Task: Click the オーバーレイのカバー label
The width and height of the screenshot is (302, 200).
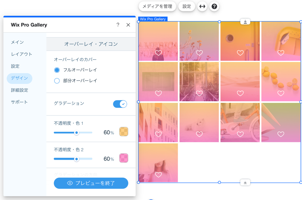Action: click(75, 60)
